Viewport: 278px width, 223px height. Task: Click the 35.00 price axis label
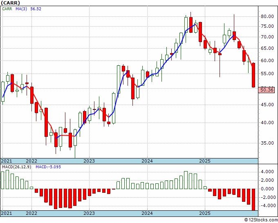tap(267, 143)
